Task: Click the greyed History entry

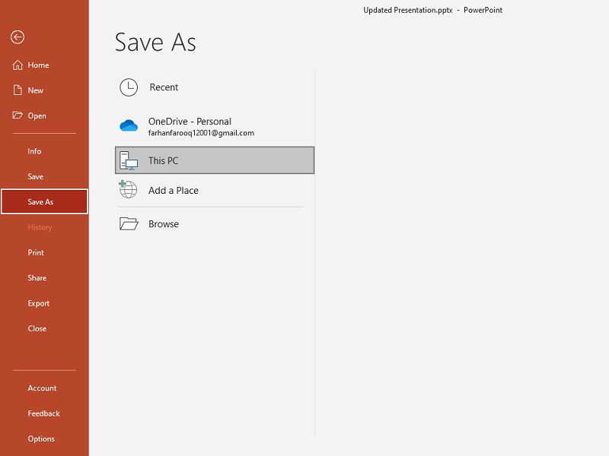Action: tap(44, 227)
